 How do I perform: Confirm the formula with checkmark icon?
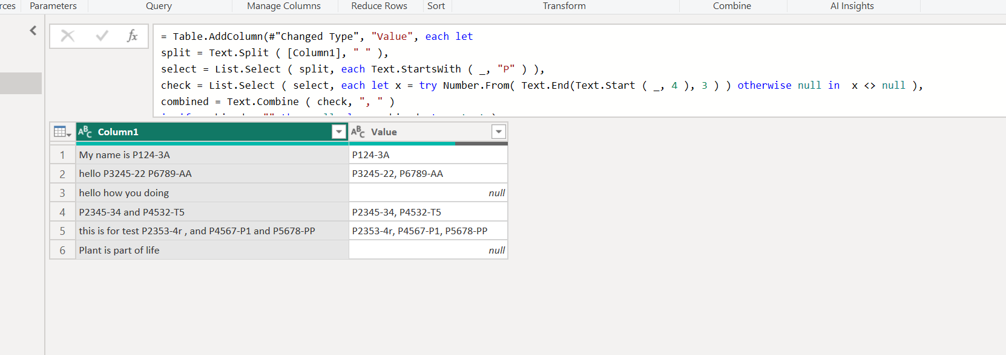tap(102, 36)
